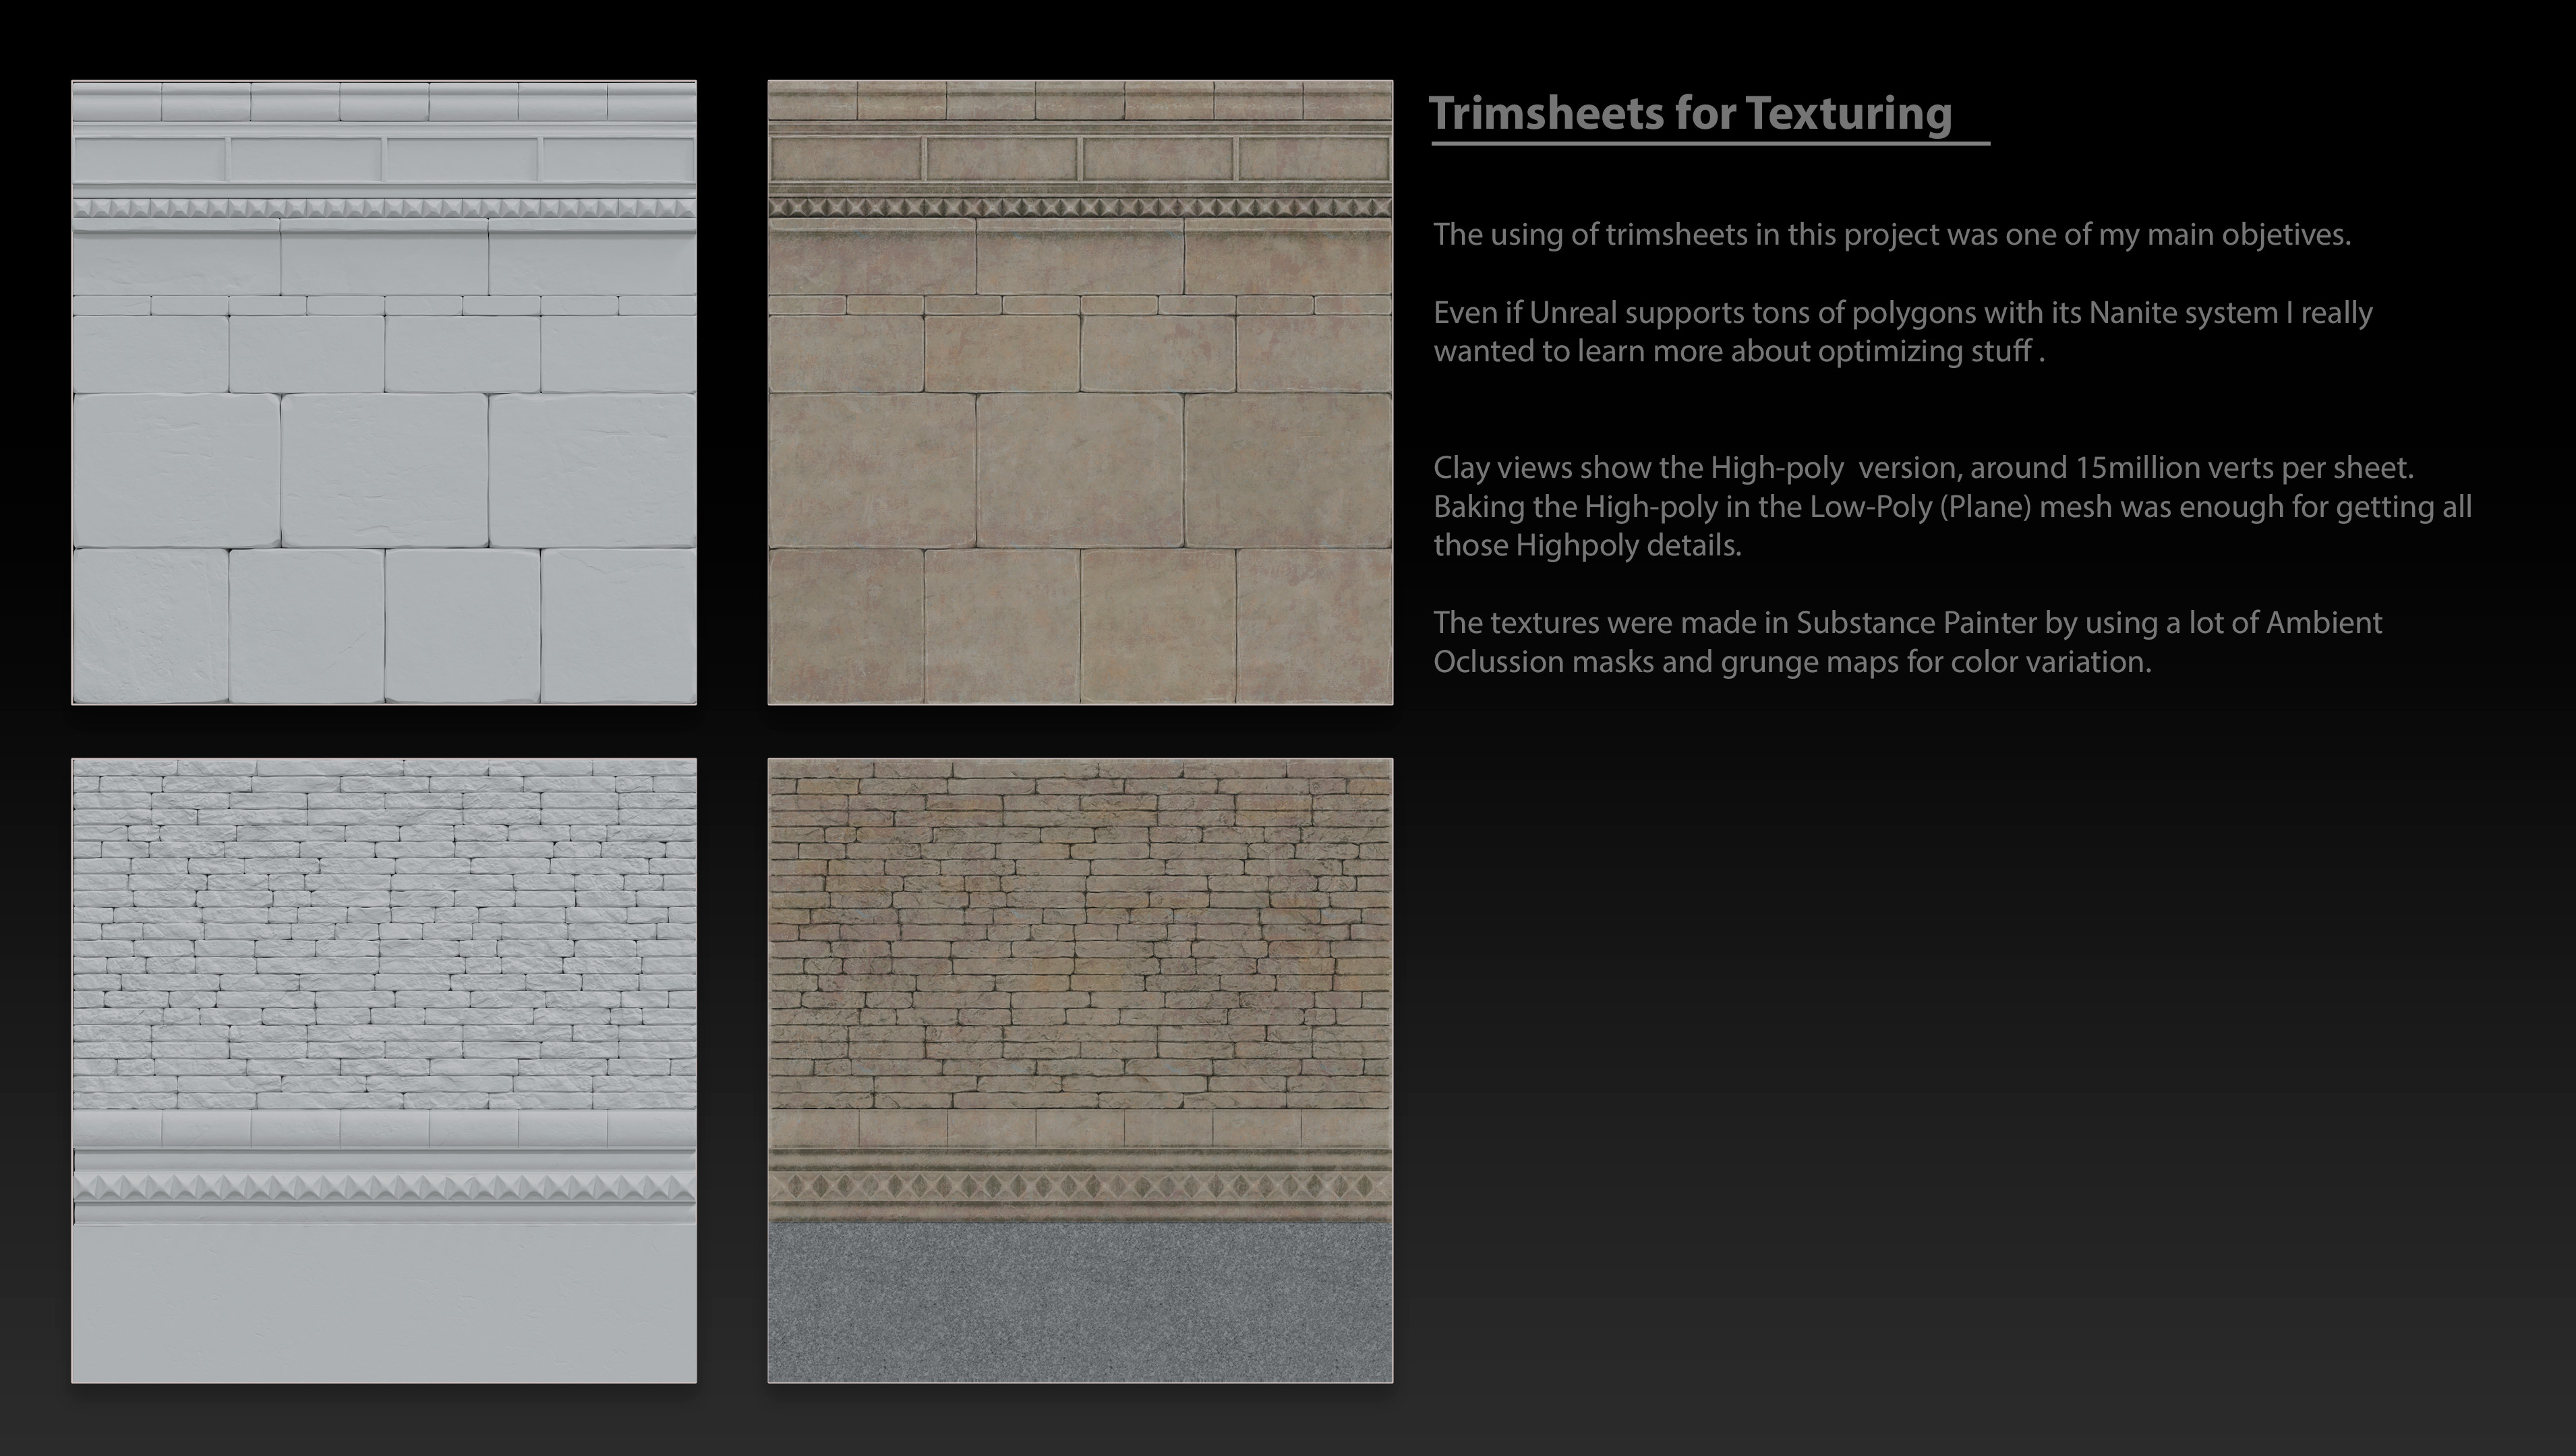Select the clay small-brick wall trimsheet image
This screenshot has width=2576, height=1456.
384,1071
